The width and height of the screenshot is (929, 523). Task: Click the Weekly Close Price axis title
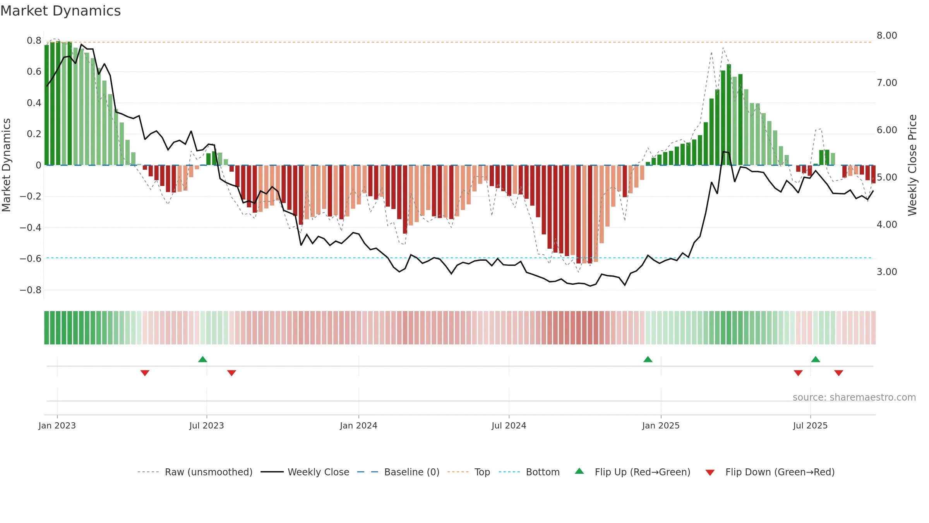point(912,165)
